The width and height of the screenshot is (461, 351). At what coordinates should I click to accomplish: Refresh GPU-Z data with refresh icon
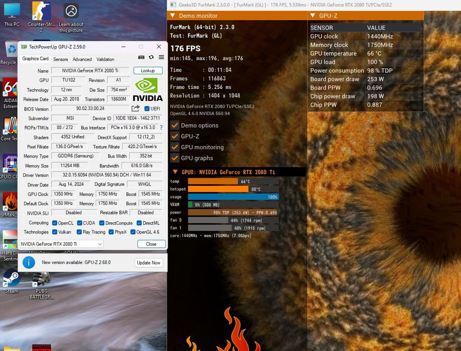pyautogui.click(x=151, y=57)
